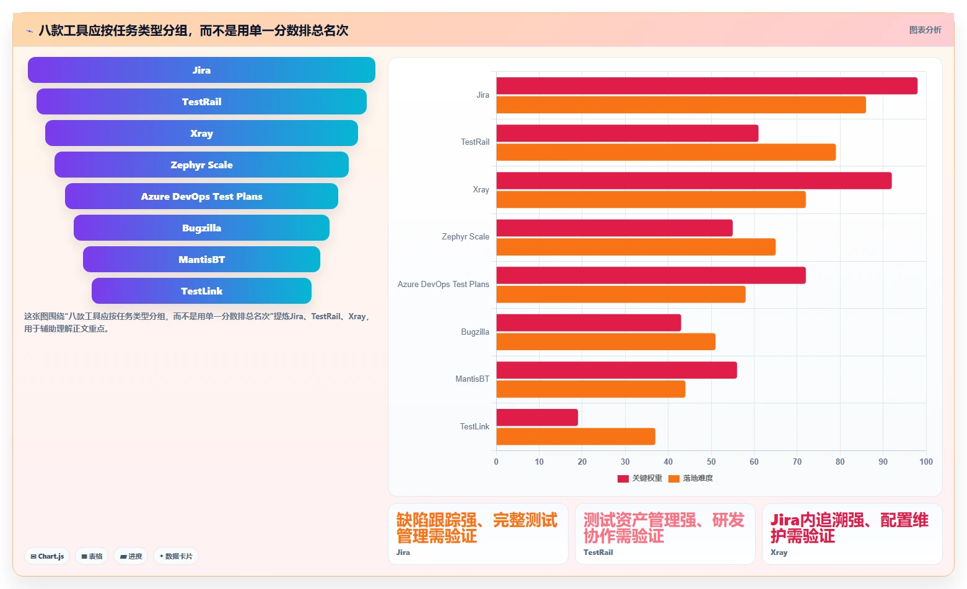The height and width of the screenshot is (589, 967).
Task: Click the TestRail red bar in chart
Action: tap(627, 133)
